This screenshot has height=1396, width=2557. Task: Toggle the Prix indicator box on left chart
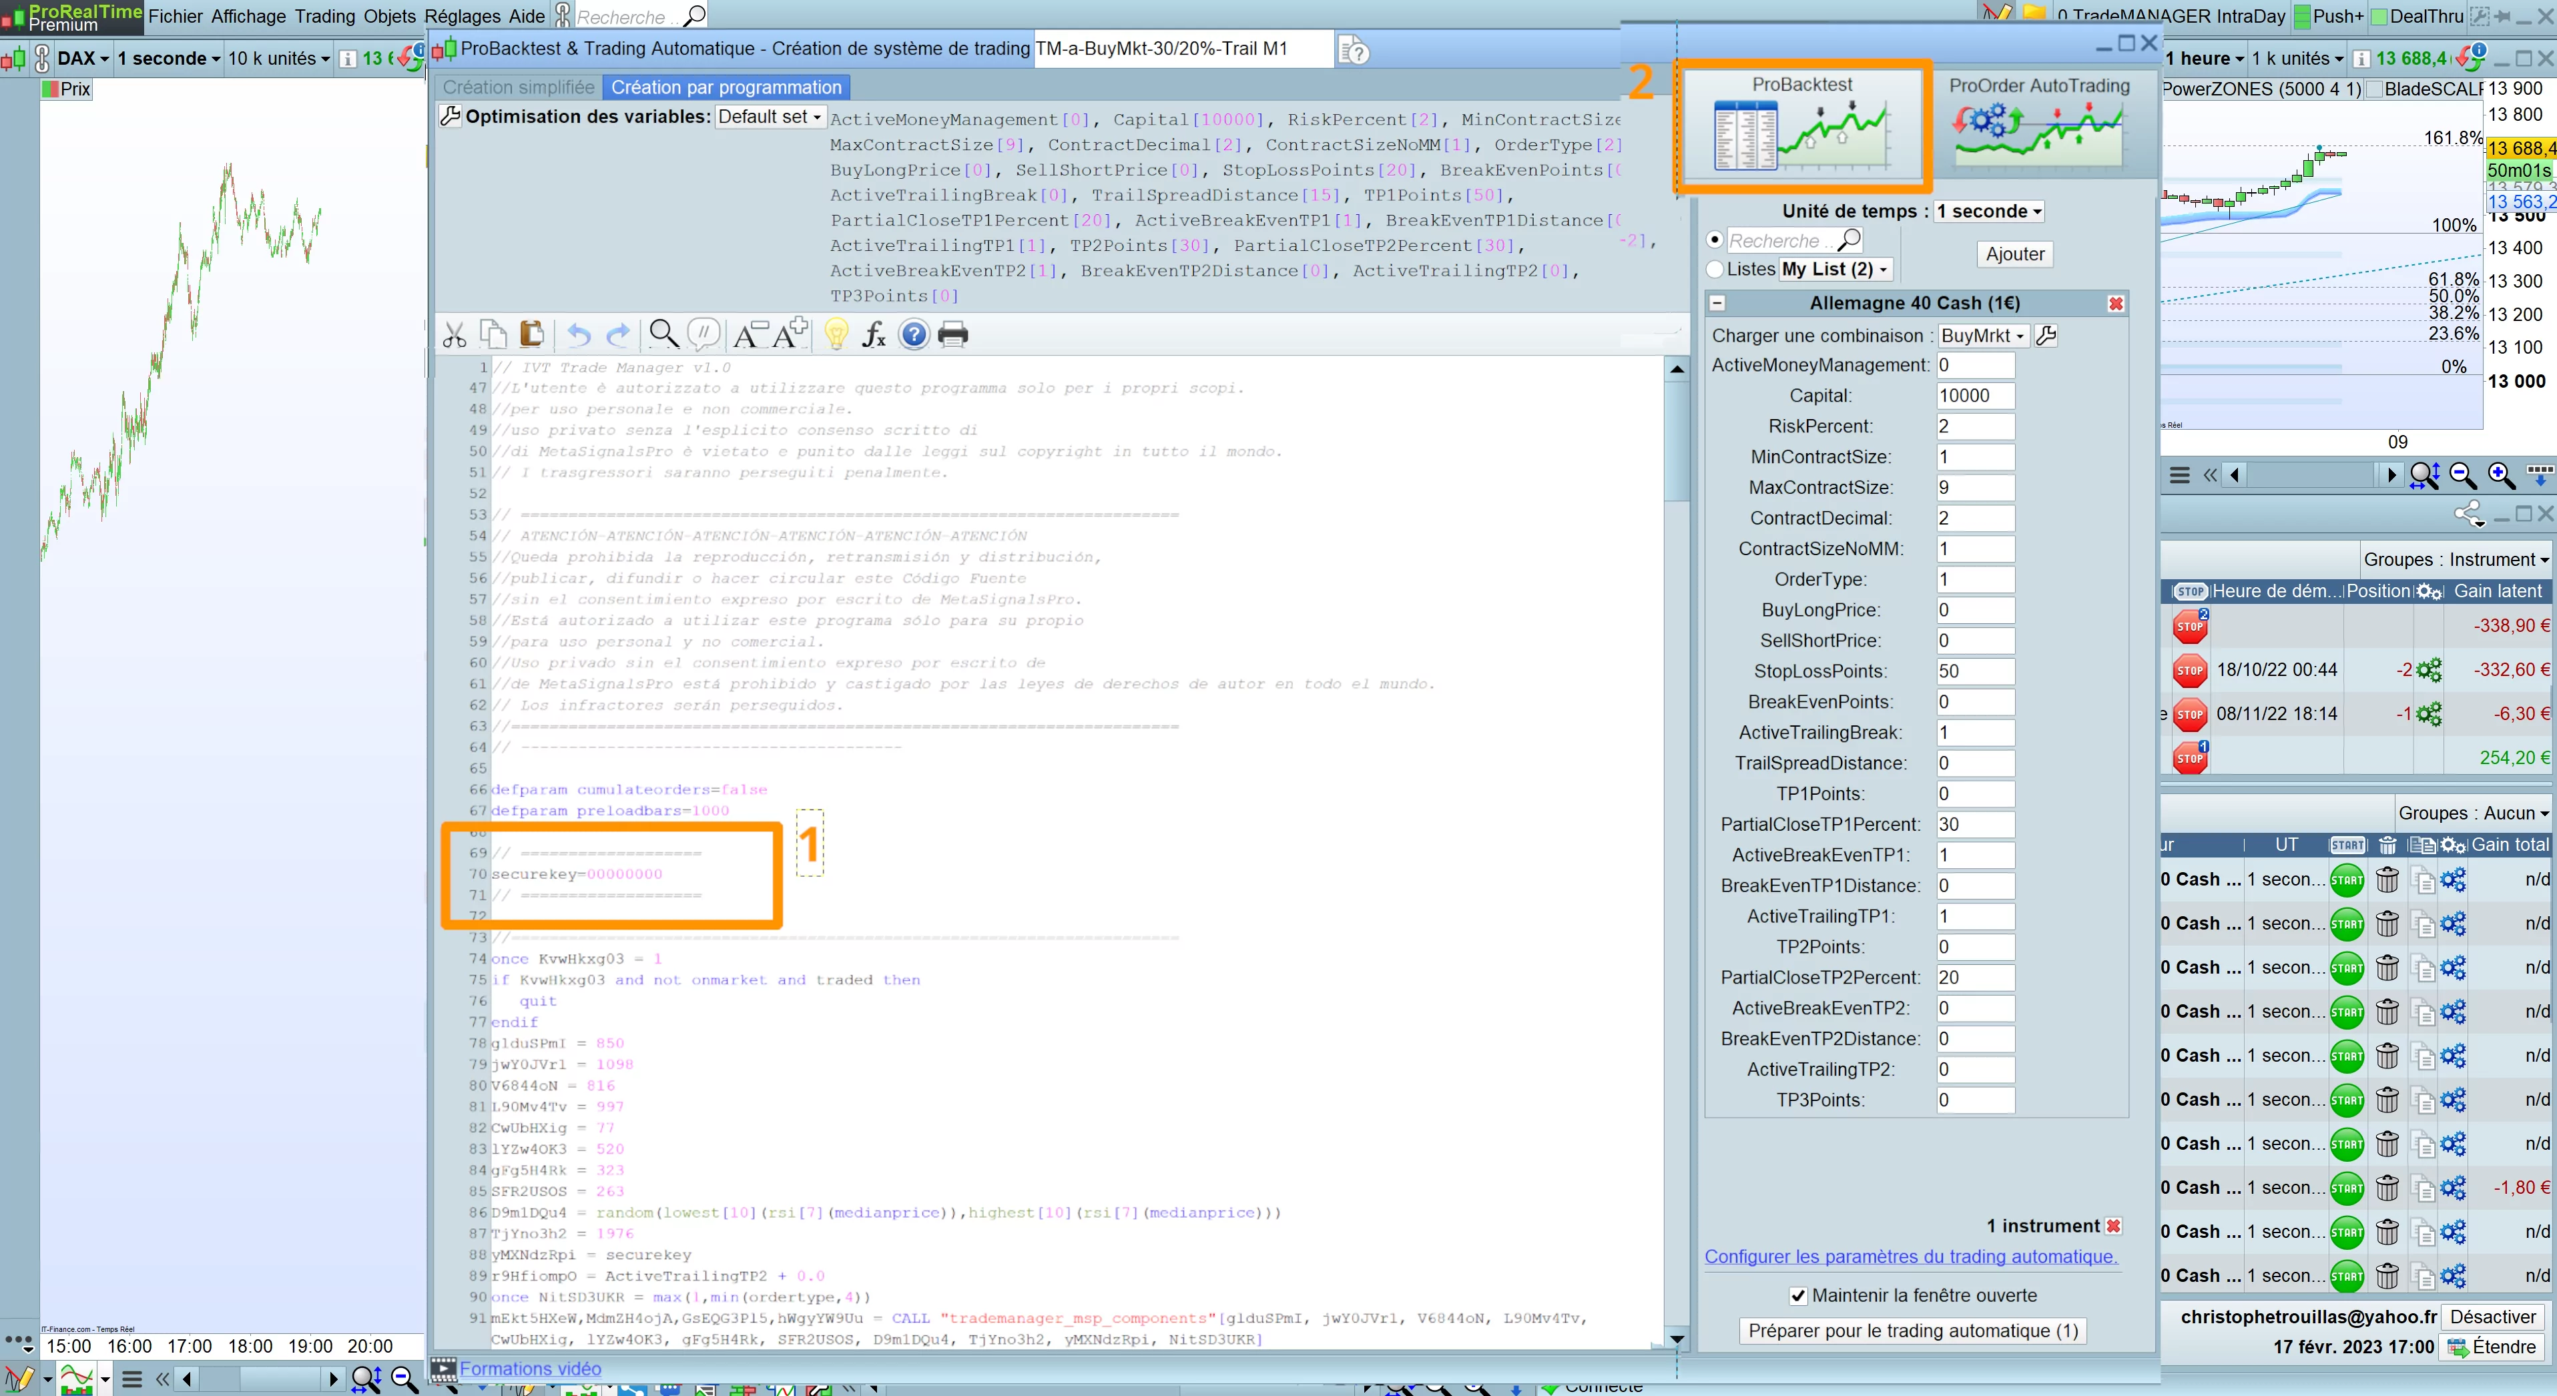pos(51,89)
